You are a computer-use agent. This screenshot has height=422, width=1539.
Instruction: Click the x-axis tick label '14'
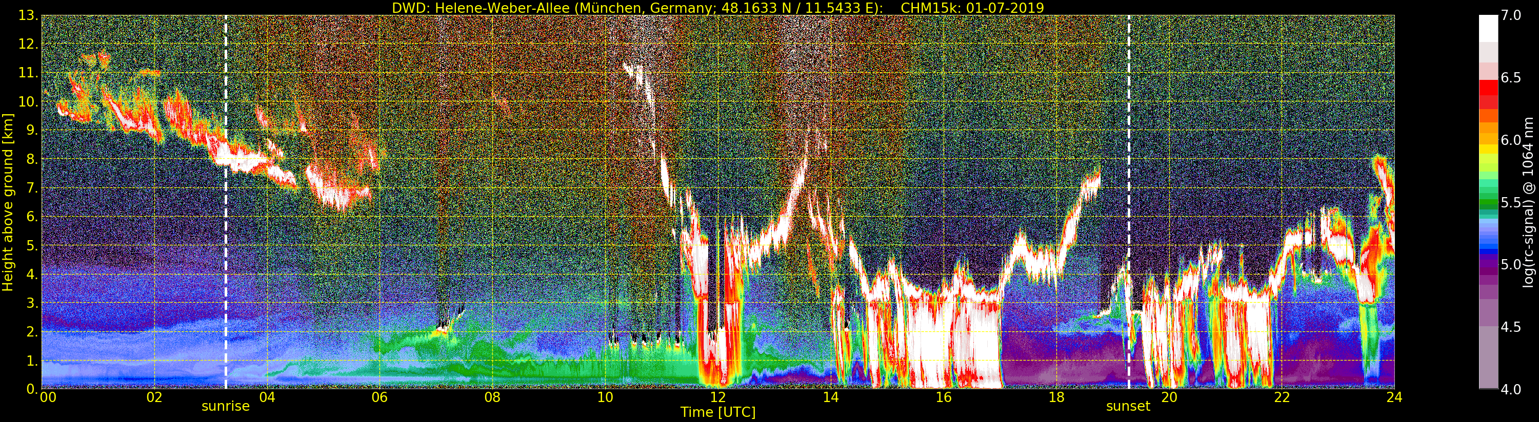(x=830, y=397)
